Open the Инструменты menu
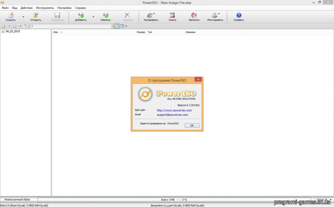Viewport: 334px width, 208px height. click(45, 8)
